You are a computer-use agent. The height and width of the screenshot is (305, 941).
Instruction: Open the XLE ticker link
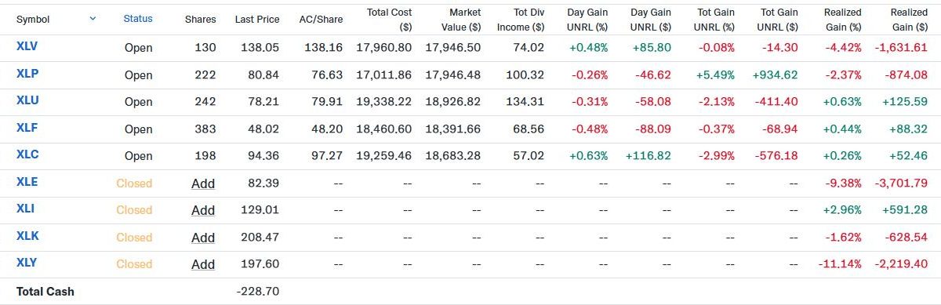pyautogui.click(x=27, y=182)
